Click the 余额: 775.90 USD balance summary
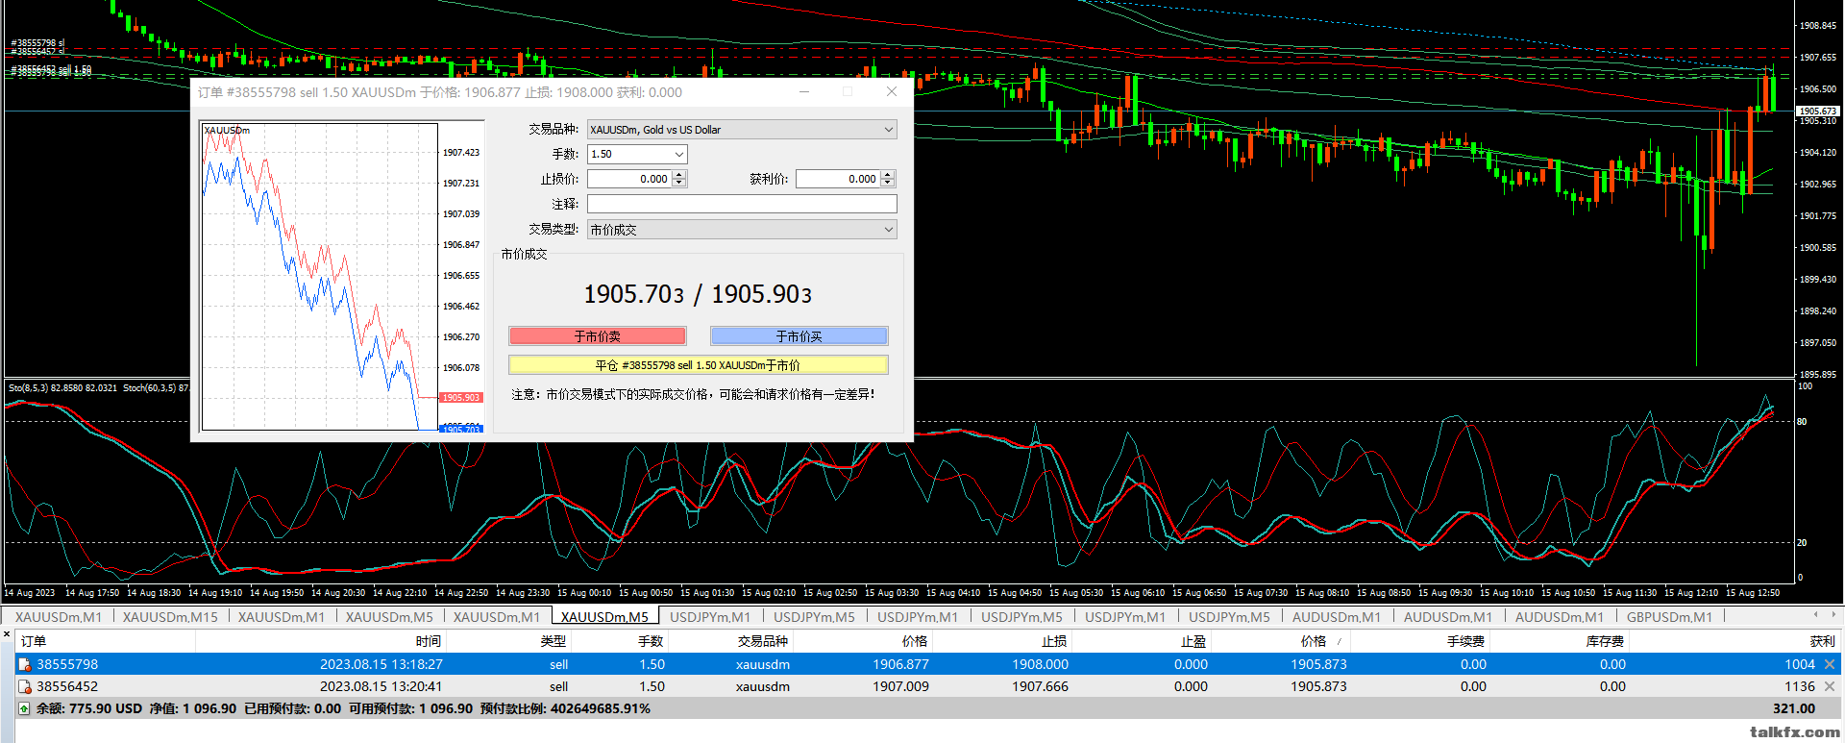1845x743 pixels. click(x=89, y=708)
